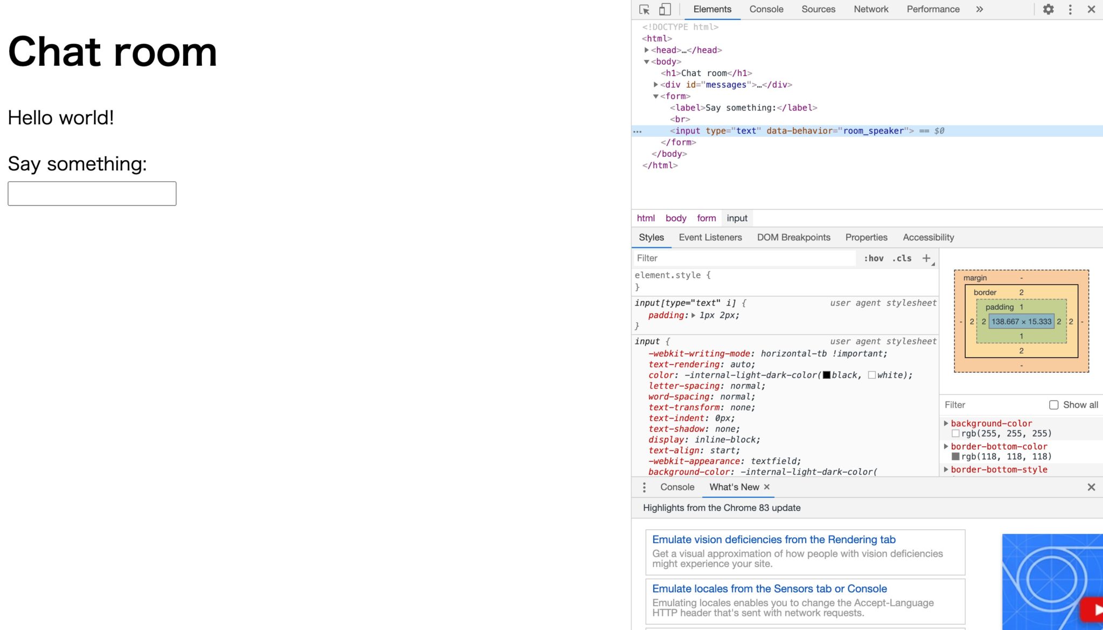
Task: Open the Emulate locales from Sensors link
Action: point(769,589)
